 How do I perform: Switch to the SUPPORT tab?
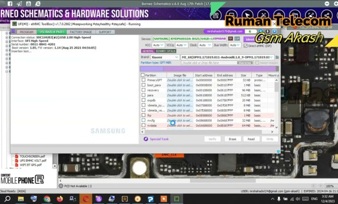(105, 32)
